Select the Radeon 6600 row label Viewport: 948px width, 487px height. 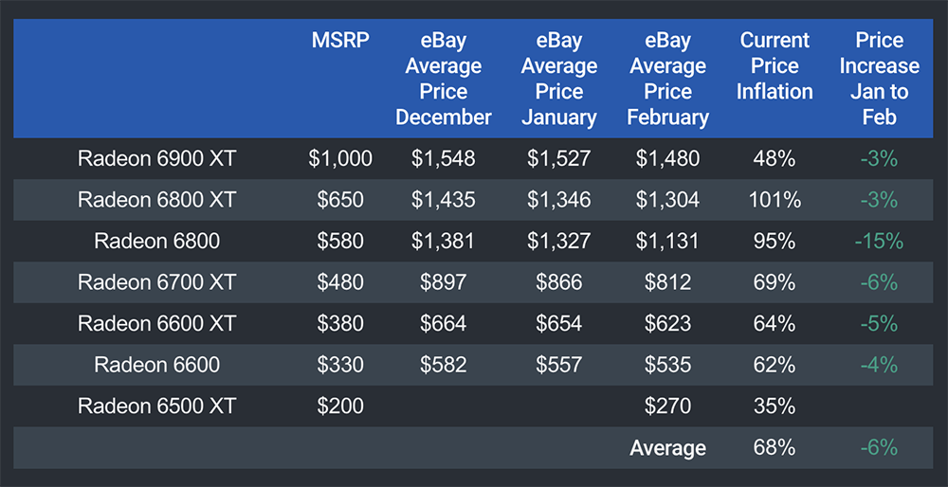[x=157, y=365]
